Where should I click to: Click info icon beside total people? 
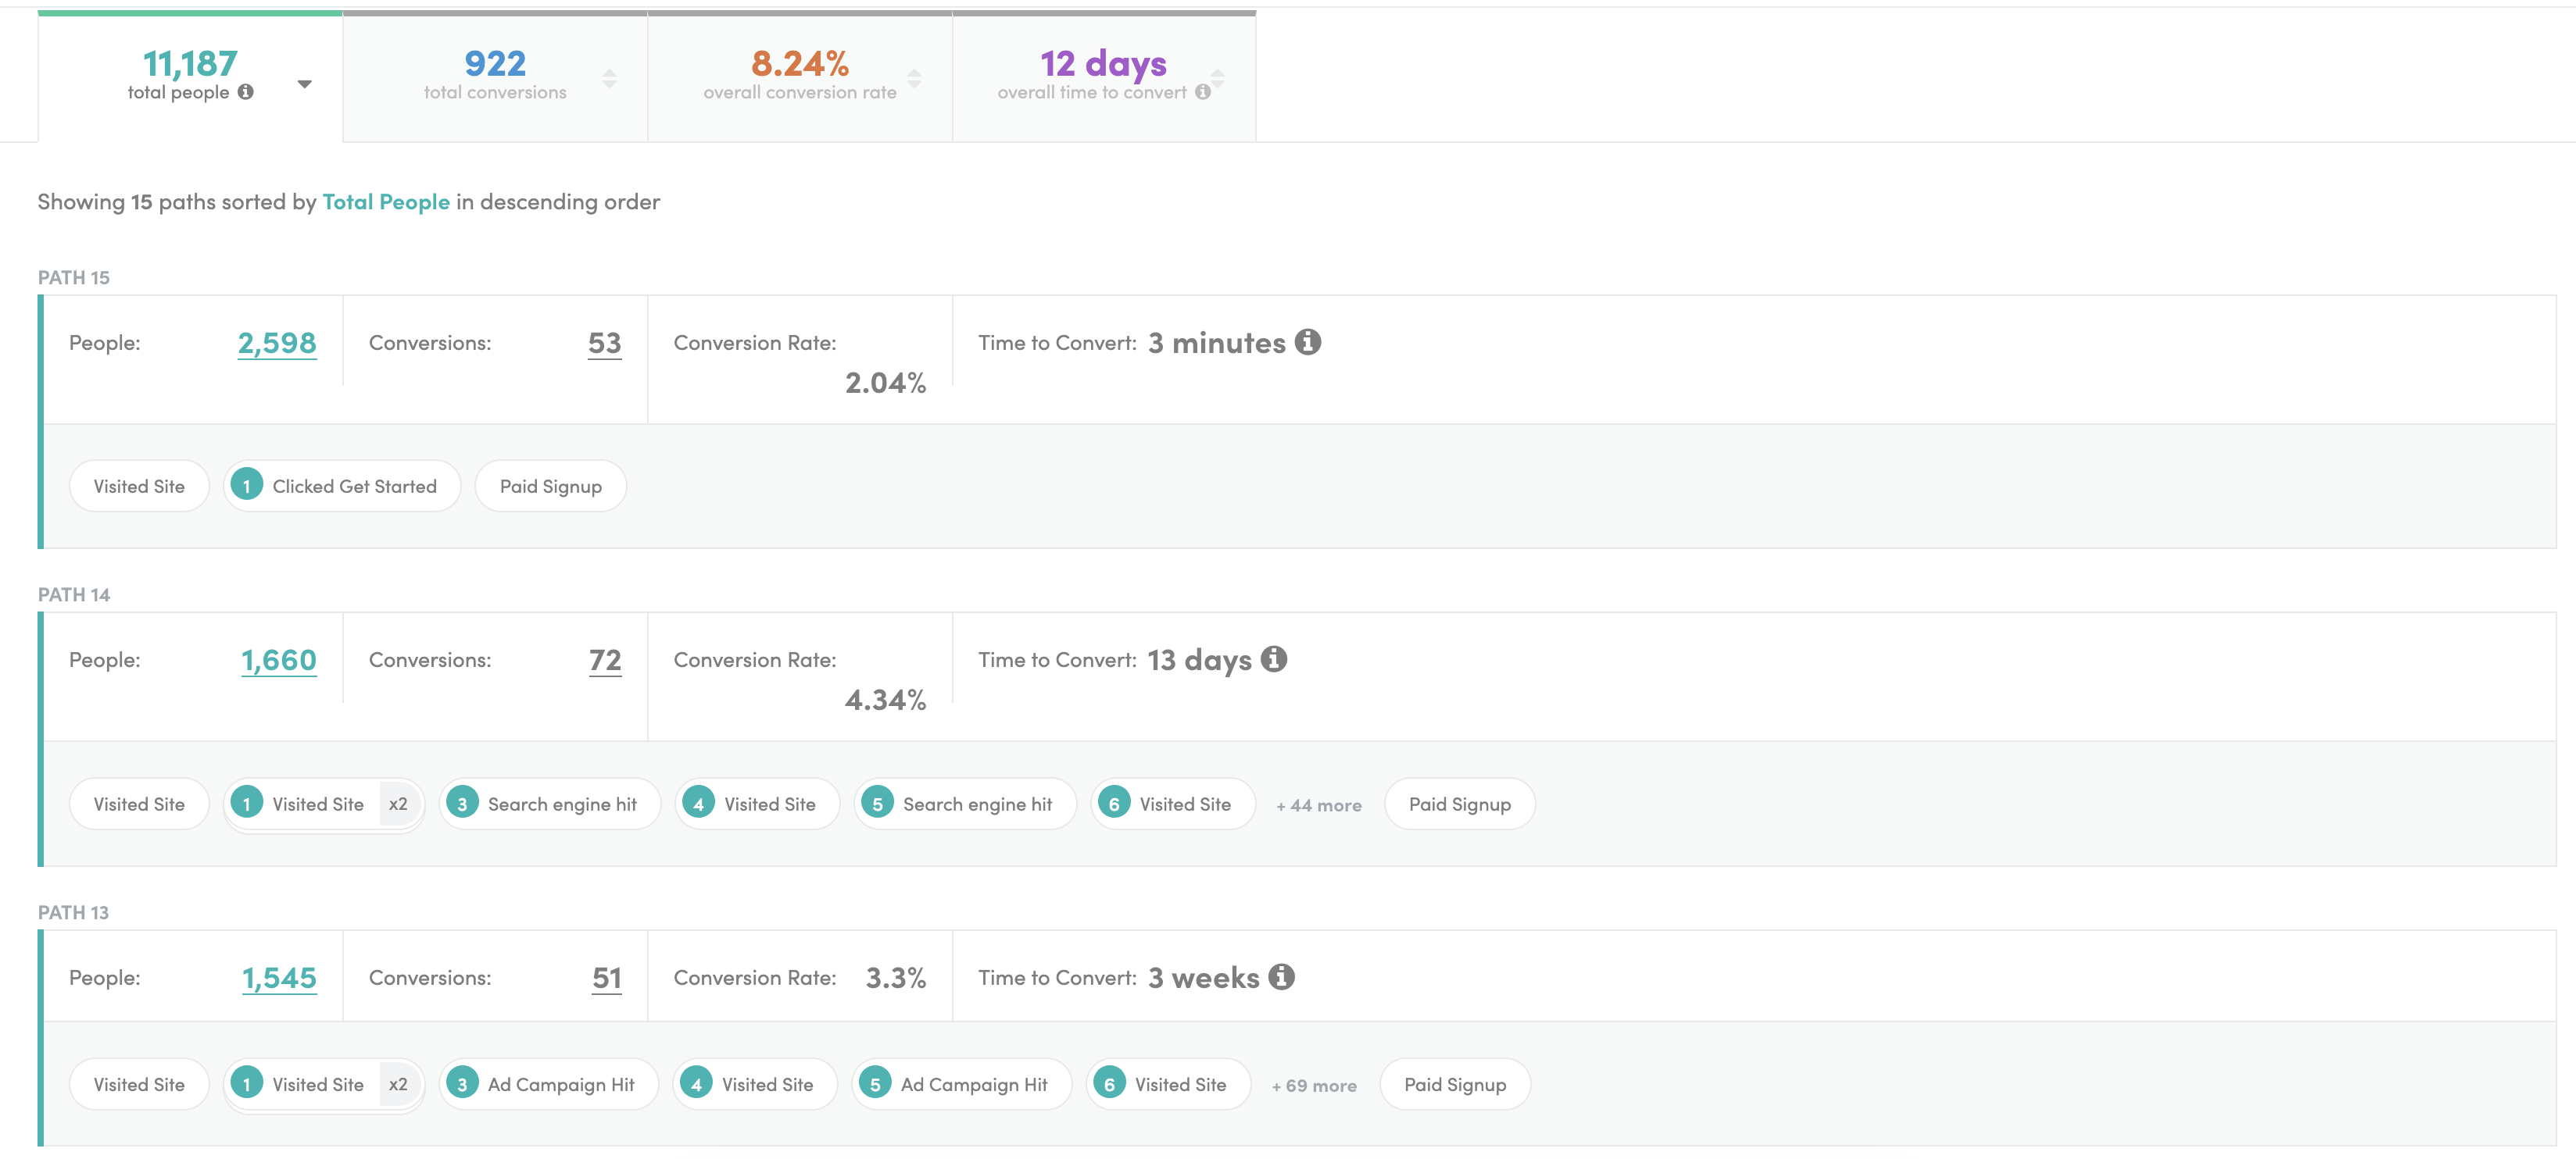246,92
